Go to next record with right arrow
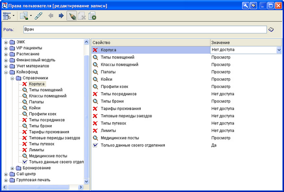 pos(61,16)
